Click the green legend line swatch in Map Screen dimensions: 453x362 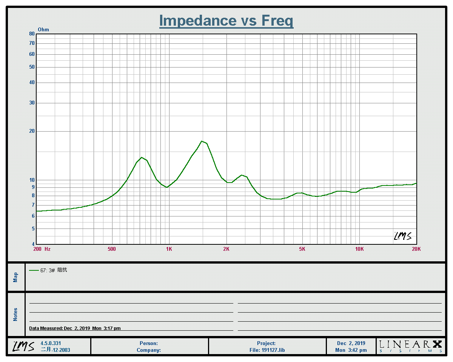point(34,270)
